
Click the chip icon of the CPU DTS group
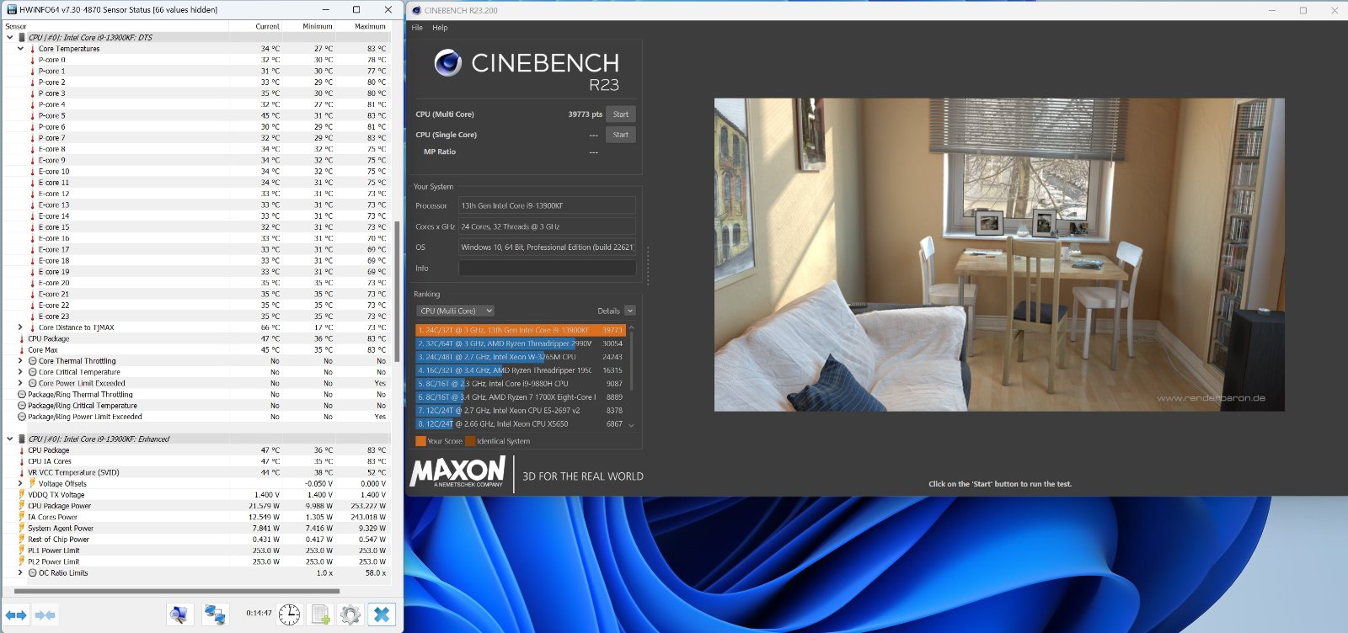(x=23, y=38)
